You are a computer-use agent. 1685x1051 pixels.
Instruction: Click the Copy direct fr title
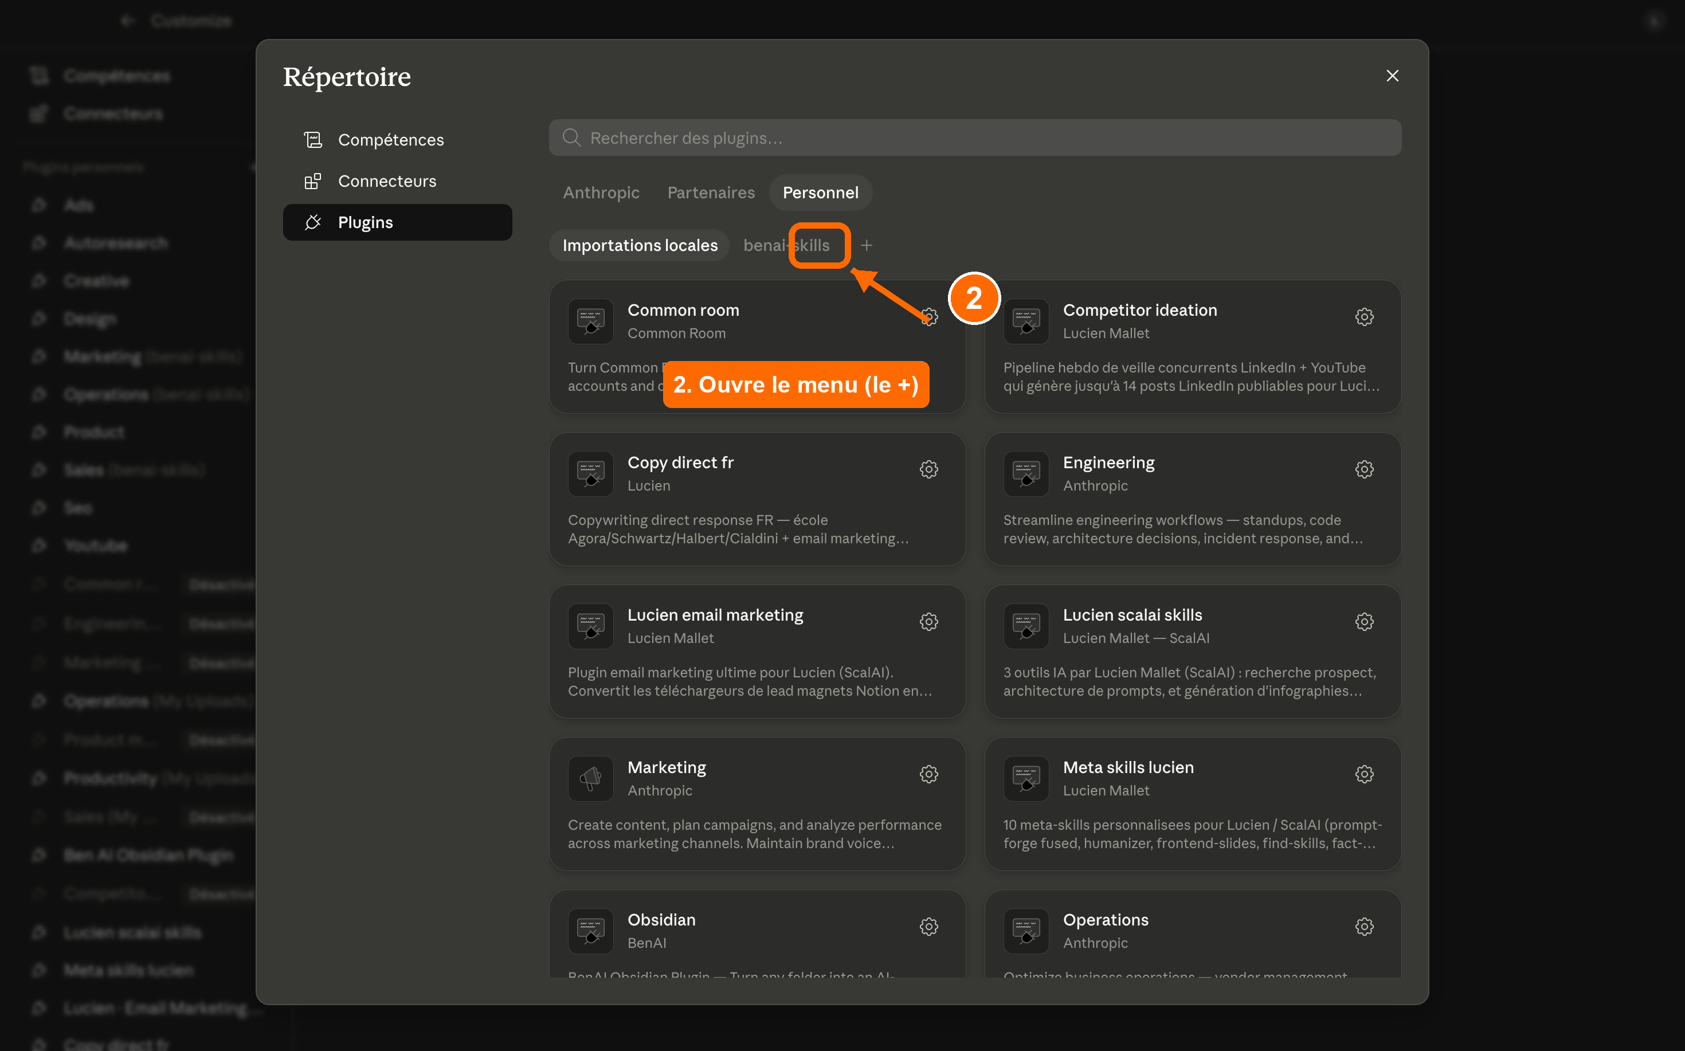pyautogui.click(x=680, y=462)
